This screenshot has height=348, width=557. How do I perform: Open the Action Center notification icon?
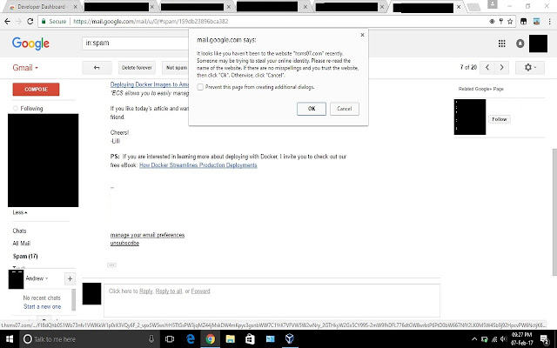(545, 339)
